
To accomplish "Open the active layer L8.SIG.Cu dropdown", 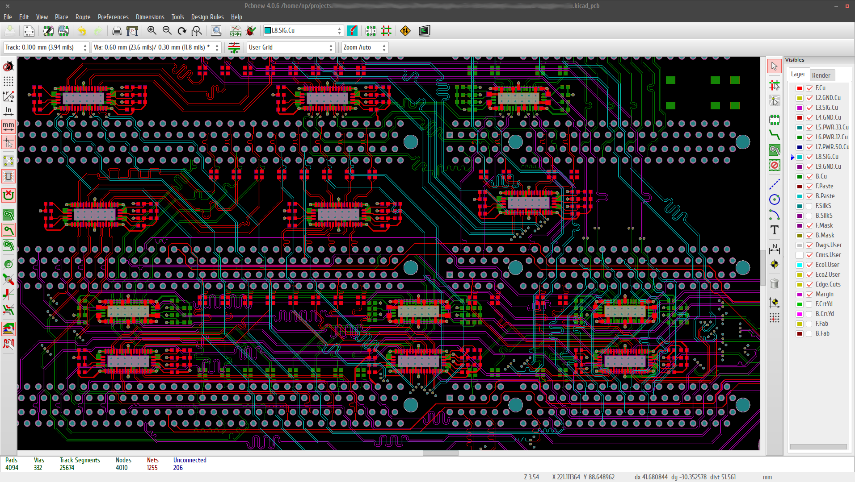I will [303, 31].
